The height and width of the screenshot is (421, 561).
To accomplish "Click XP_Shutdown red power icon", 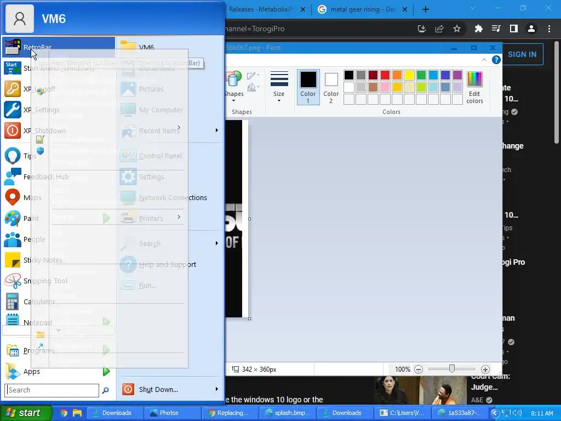I will tap(13, 130).
